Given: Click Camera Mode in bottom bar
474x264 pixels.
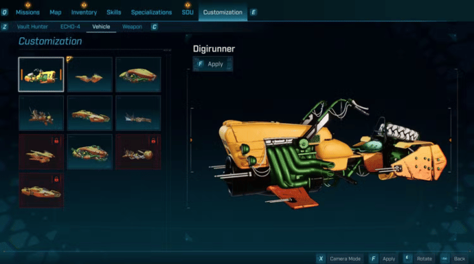Looking at the screenshot, I should click(x=346, y=259).
